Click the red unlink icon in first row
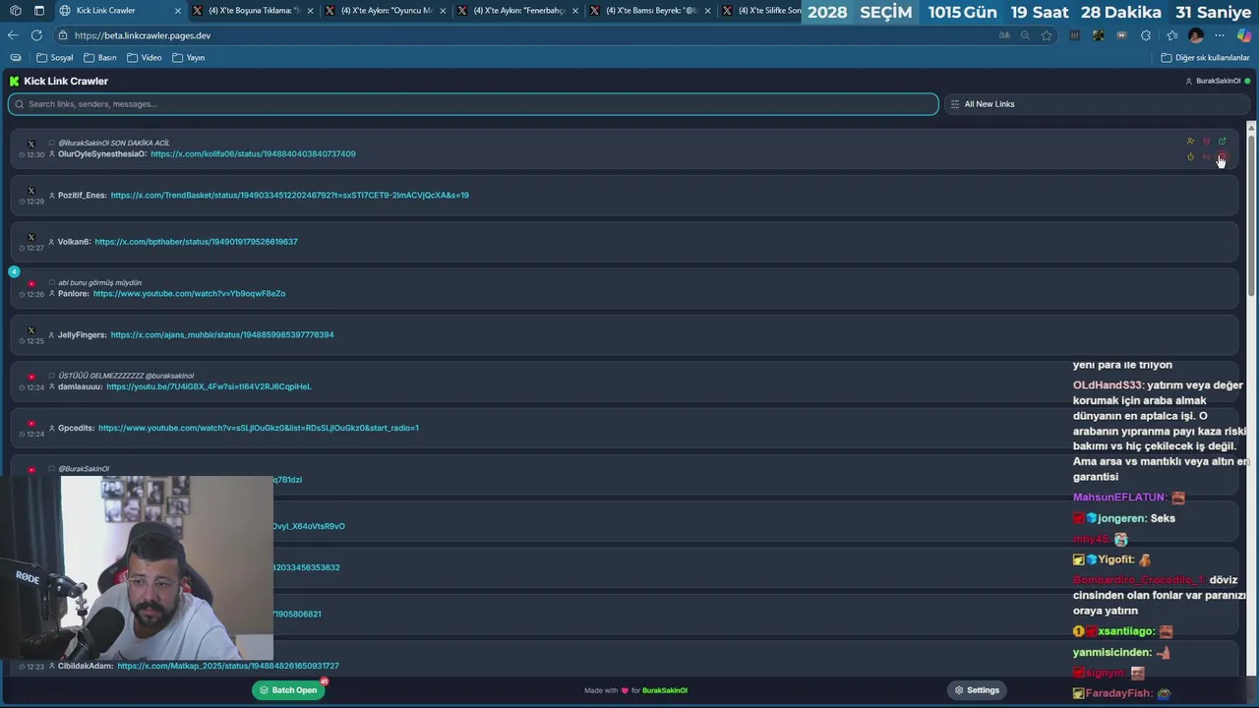The width and height of the screenshot is (1259, 708). point(1207,157)
